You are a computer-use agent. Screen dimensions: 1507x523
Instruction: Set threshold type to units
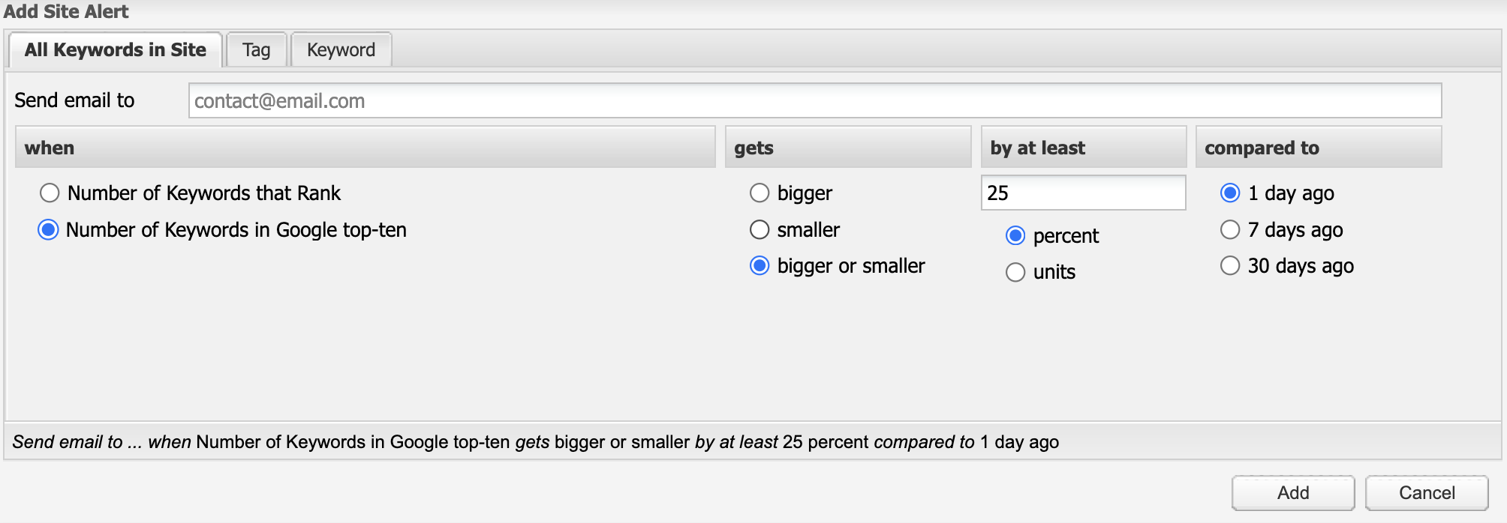(x=1015, y=272)
